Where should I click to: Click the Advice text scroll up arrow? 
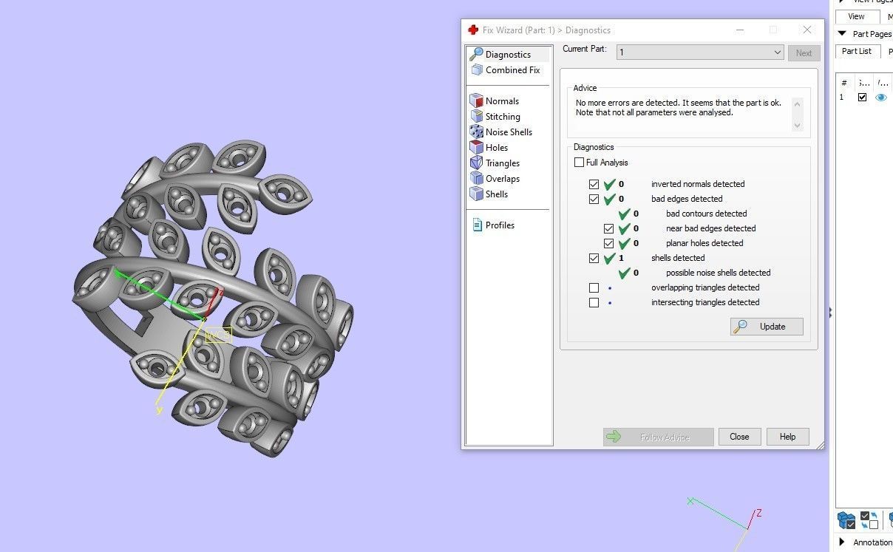point(797,104)
